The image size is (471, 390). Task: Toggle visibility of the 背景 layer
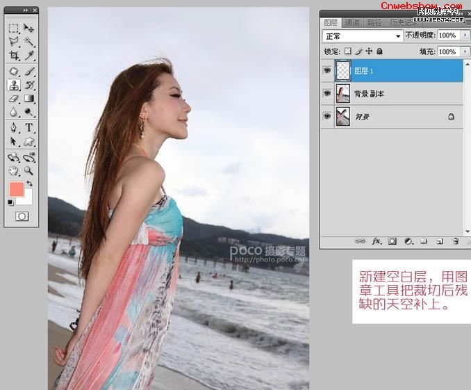pyautogui.click(x=327, y=116)
